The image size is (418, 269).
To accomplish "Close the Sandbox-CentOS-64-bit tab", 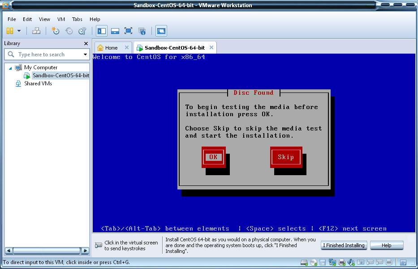I will click(x=211, y=47).
